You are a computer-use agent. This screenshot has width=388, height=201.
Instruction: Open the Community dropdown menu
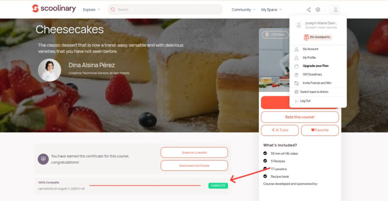click(x=243, y=10)
